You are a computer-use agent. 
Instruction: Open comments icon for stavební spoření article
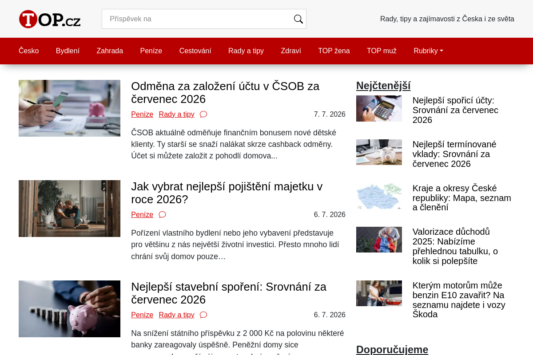[203, 315]
